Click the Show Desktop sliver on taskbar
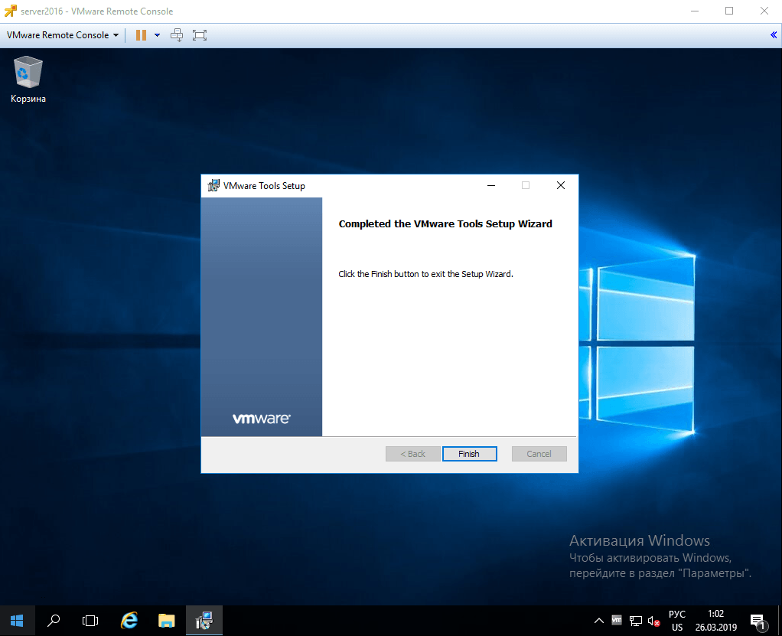Image resolution: width=782 pixels, height=636 pixels. coord(780,621)
